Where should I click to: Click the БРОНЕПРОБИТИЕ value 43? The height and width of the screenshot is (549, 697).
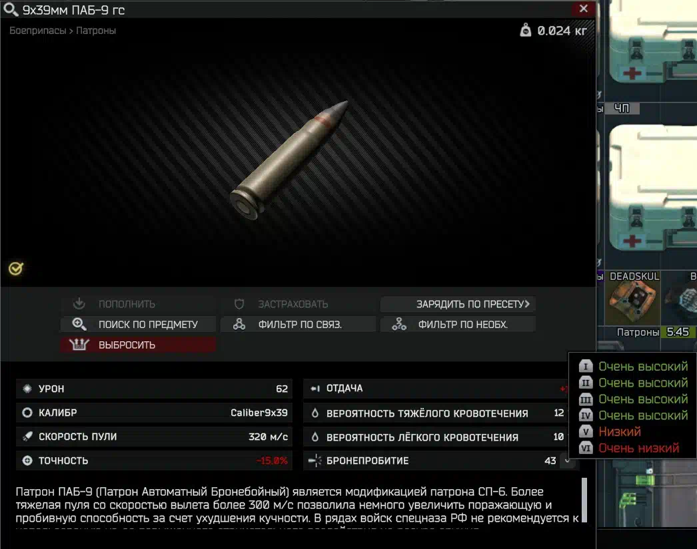(550, 460)
